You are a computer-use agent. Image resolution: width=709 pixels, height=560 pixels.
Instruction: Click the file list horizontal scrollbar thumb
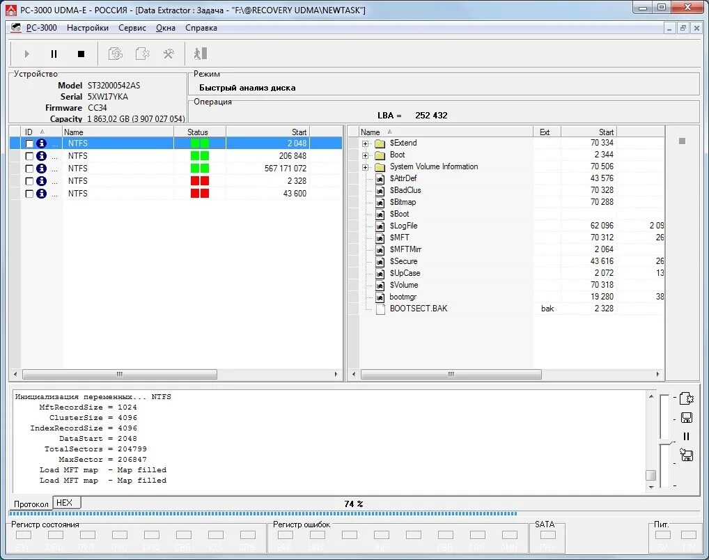(451, 375)
